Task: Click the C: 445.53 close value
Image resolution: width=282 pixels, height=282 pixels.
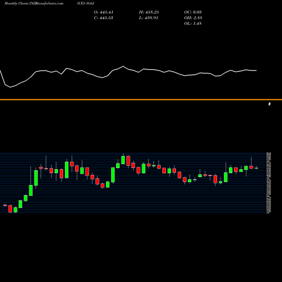Action: click(x=103, y=18)
